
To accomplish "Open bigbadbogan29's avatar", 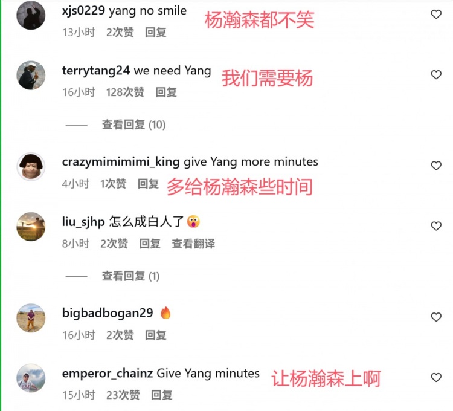I will click(31, 318).
